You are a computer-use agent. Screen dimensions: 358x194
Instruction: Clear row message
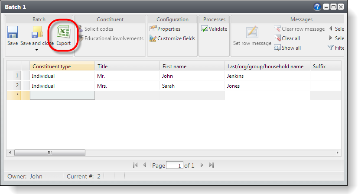299,29
